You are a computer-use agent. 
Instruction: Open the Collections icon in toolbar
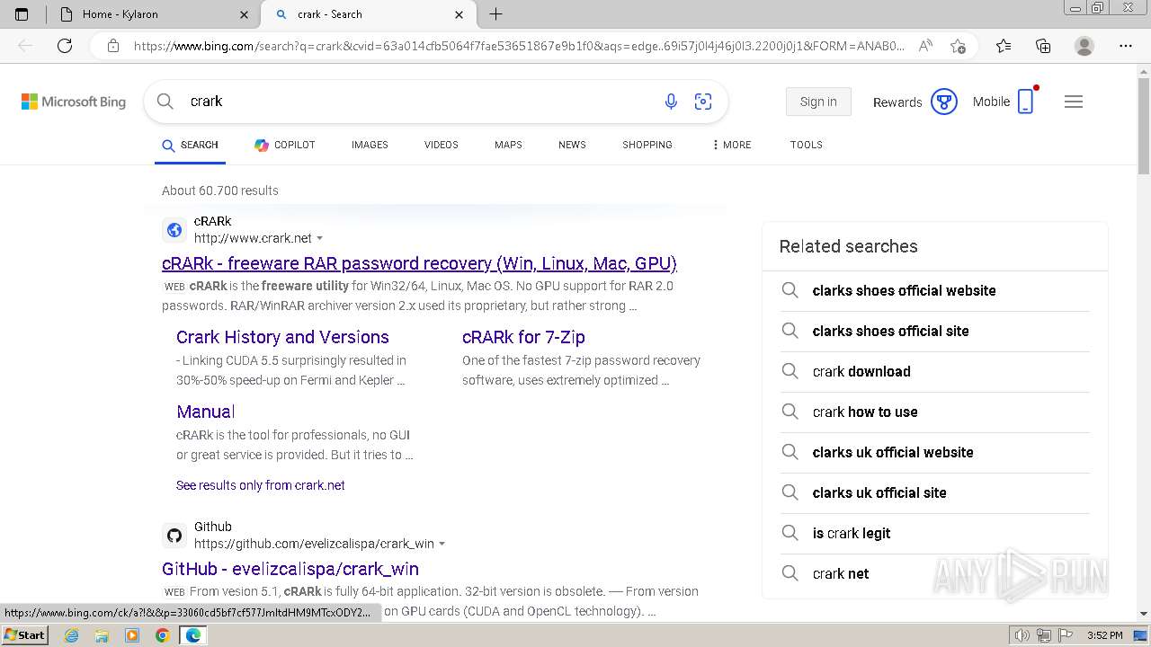pos(1043,46)
